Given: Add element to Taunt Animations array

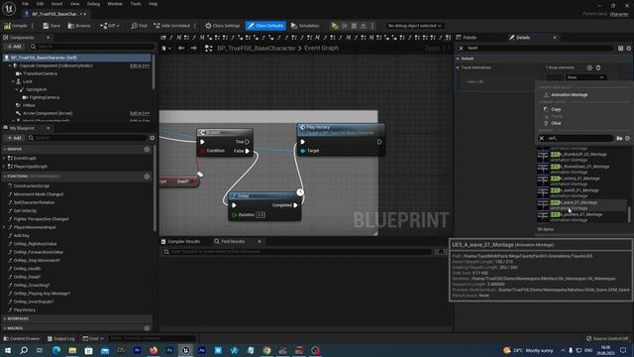Looking at the screenshot, I should [589, 67].
